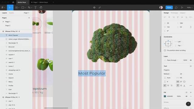The height and width of the screenshot is (109, 194).
Task: Toggle auto width text resizing
Action: tap(178, 81)
